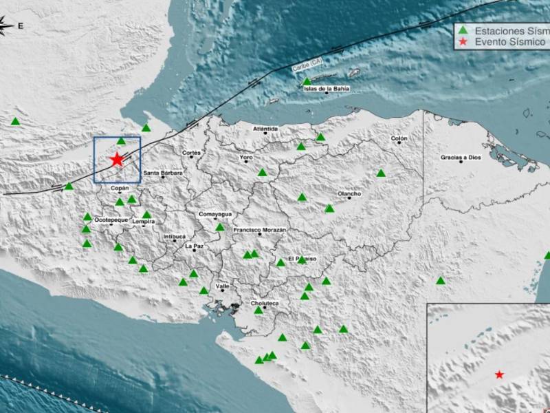The width and height of the screenshot is (550, 413).
Task: Select the red star seismic event marker
Action: pos(117,160)
